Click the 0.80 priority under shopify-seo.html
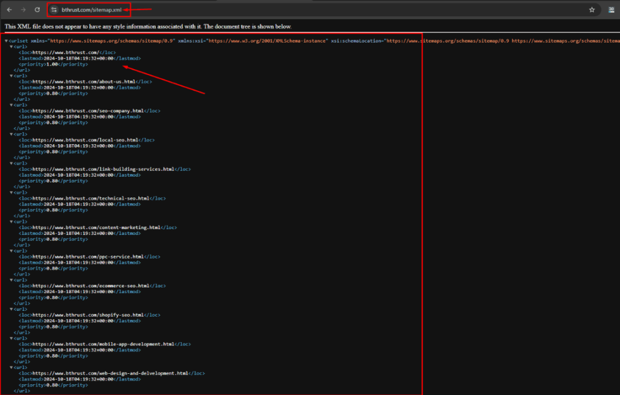The height and width of the screenshot is (395, 620). (x=52, y=327)
